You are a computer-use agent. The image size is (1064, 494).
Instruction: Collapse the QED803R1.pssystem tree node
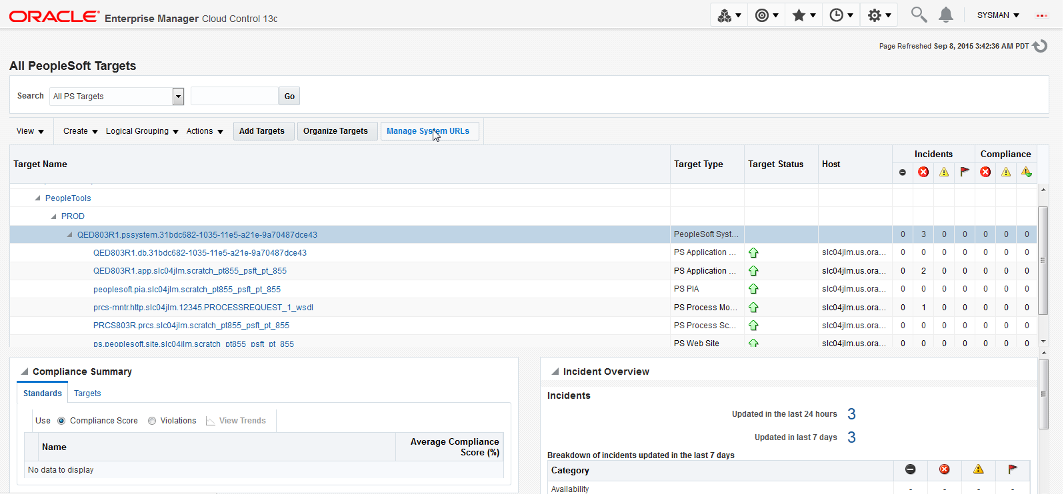click(x=69, y=234)
